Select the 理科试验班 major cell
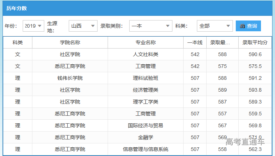This screenshot has height=156, width=275. click(145, 78)
